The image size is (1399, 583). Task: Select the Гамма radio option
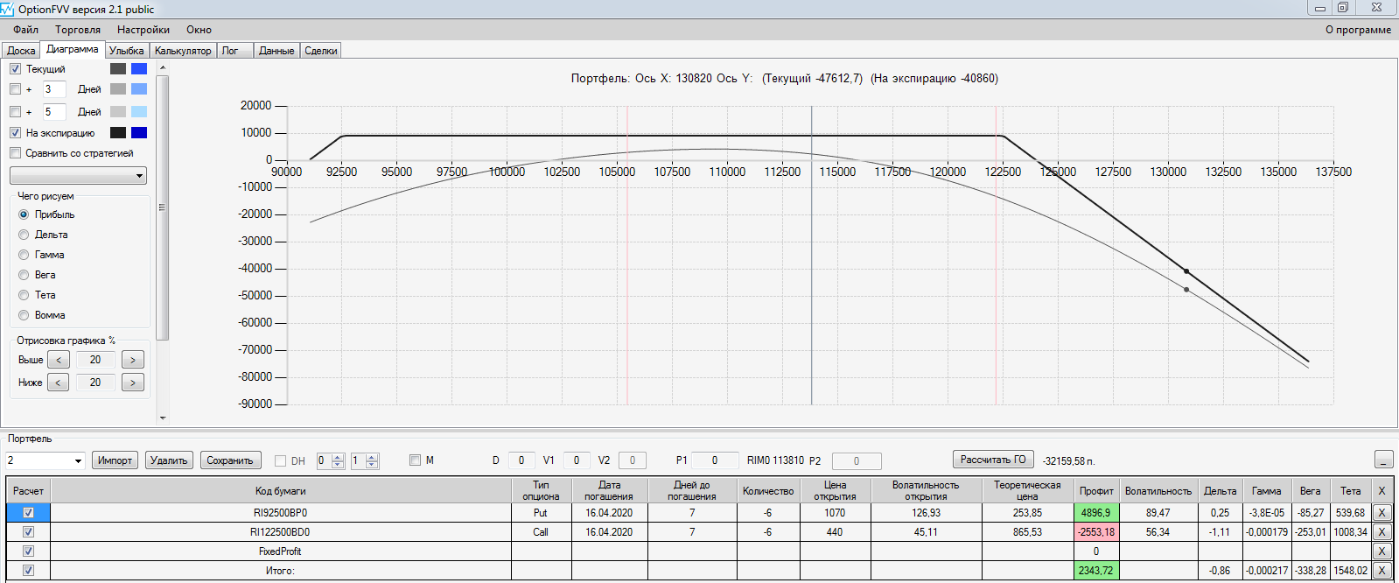pyautogui.click(x=24, y=255)
